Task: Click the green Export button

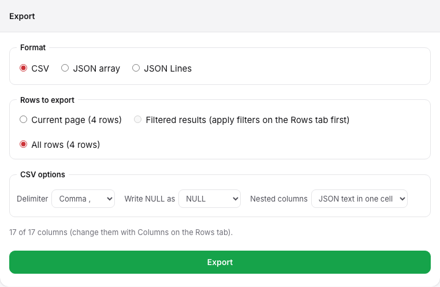Action: 220,262
